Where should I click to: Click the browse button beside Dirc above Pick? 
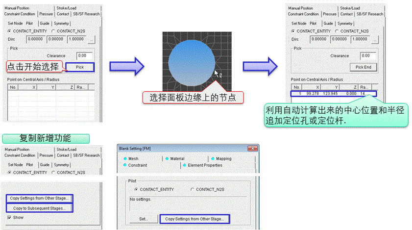92,40
